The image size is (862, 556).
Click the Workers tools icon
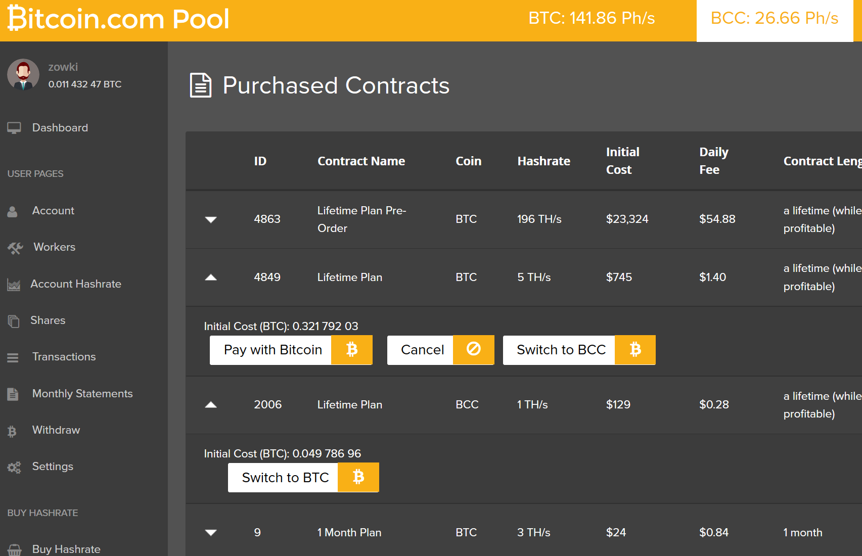(15, 248)
